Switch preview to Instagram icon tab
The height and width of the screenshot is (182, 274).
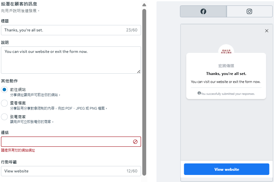[x=249, y=12]
